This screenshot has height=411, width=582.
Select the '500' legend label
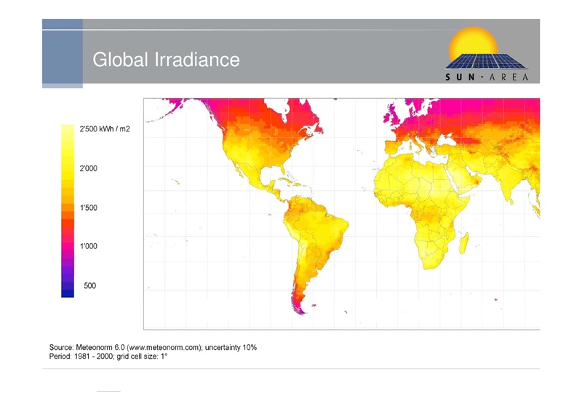[89, 286]
